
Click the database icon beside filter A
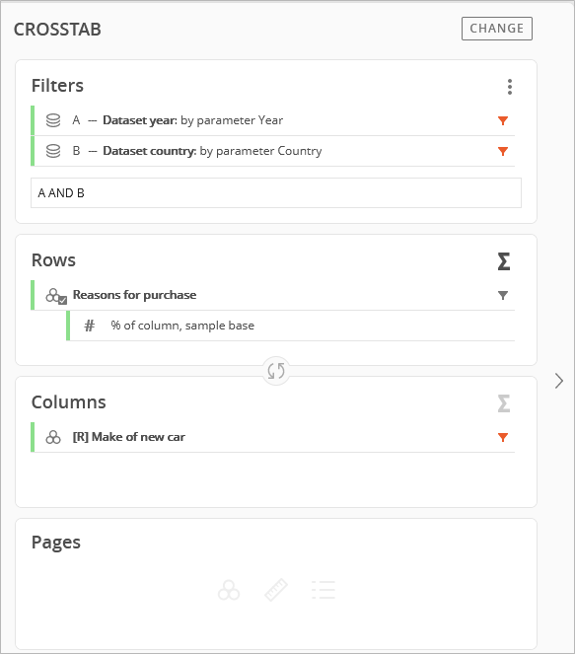[x=53, y=120]
